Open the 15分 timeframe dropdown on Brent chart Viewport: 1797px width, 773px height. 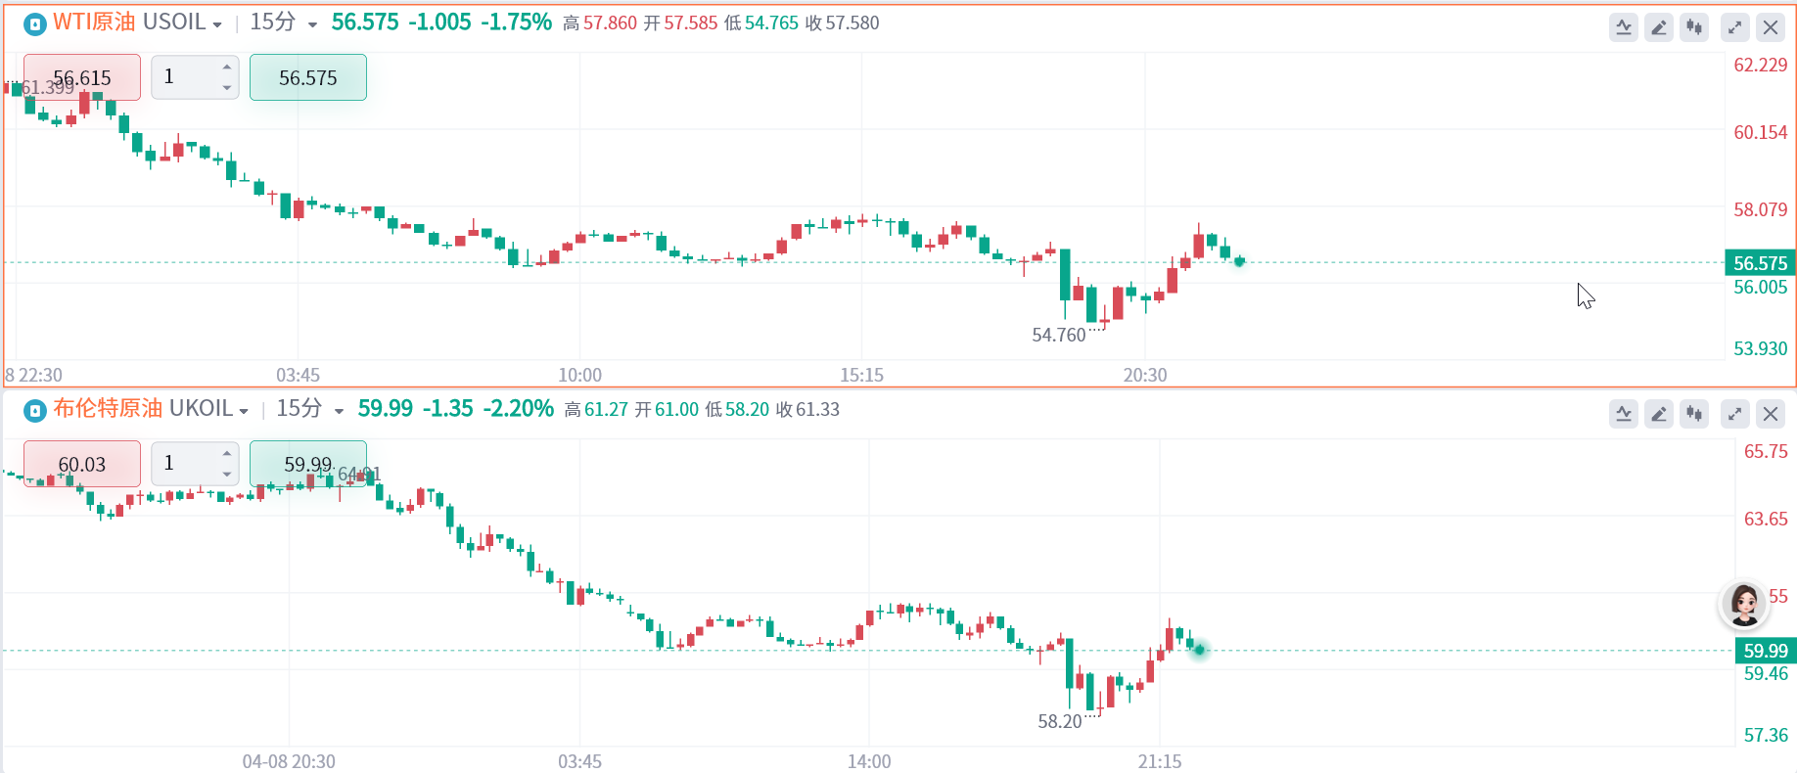coord(339,411)
